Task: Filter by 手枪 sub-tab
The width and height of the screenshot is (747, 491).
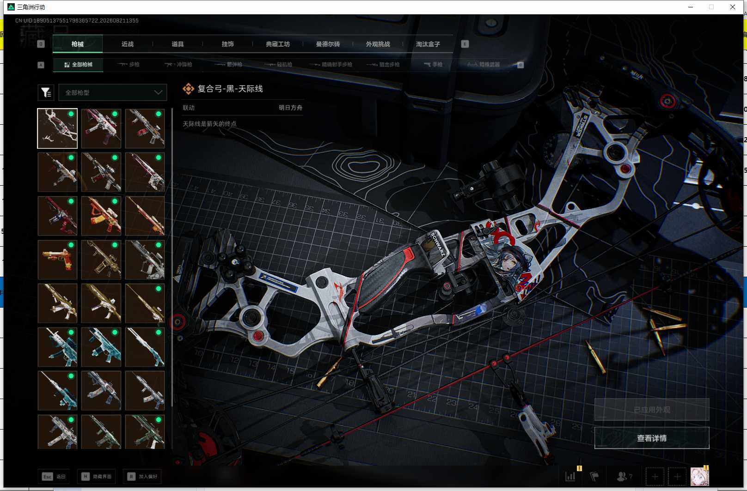Action: click(x=433, y=65)
